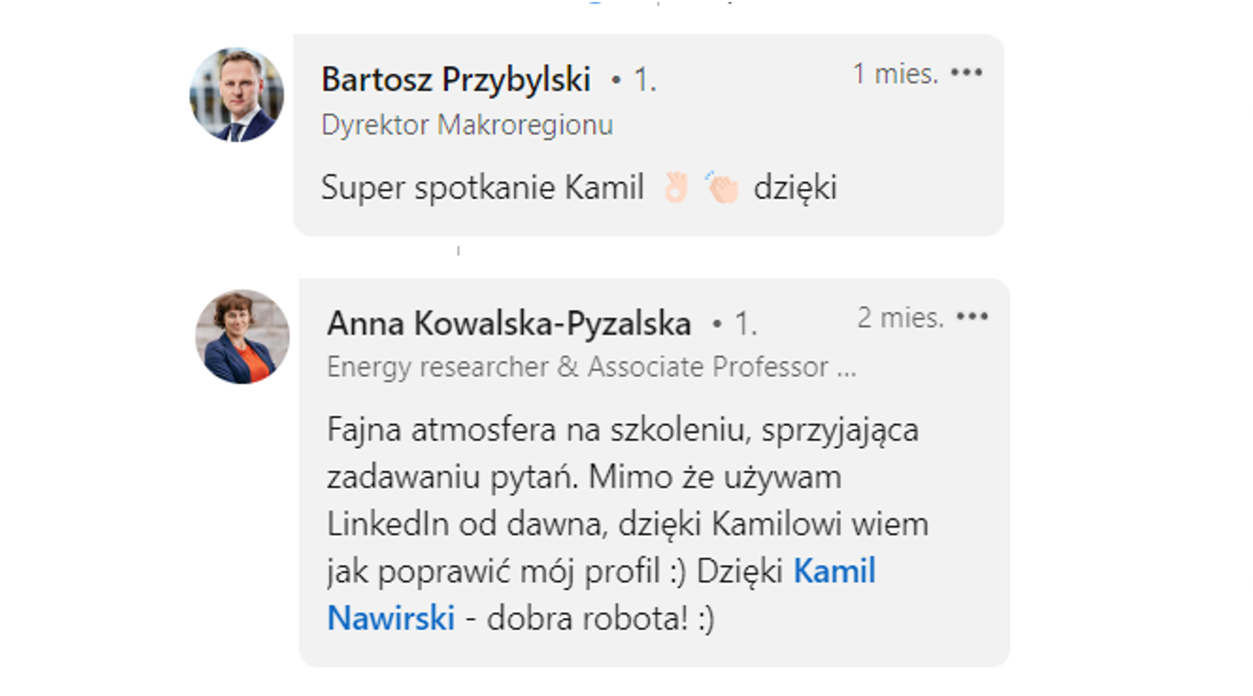Click the clapping hands emoji
This screenshot has height=696, width=1253.
(722, 187)
